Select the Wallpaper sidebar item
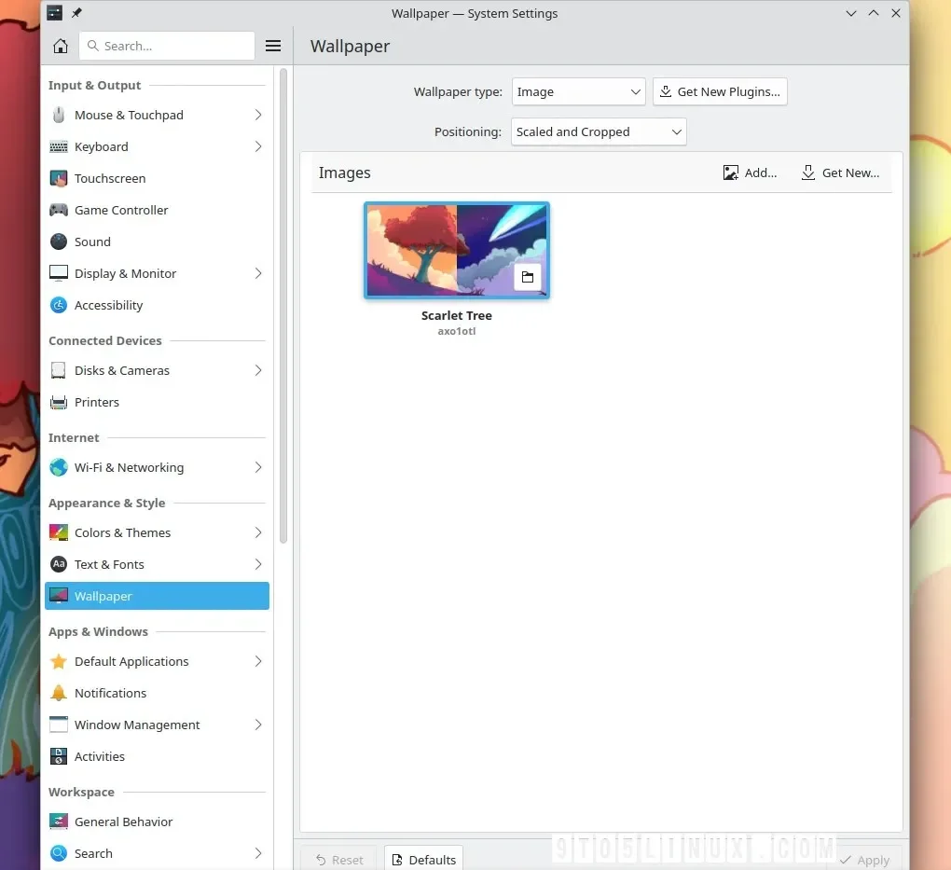Image resolution: width=951 pixels, height=870 pixels. point(157,596)
